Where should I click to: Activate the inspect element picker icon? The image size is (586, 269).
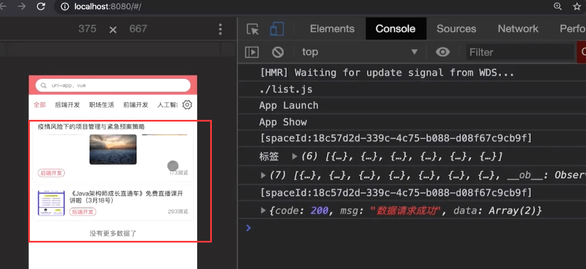click(x=253, y=29)
